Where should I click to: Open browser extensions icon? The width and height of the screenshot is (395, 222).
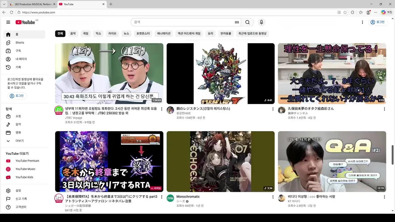353,12
